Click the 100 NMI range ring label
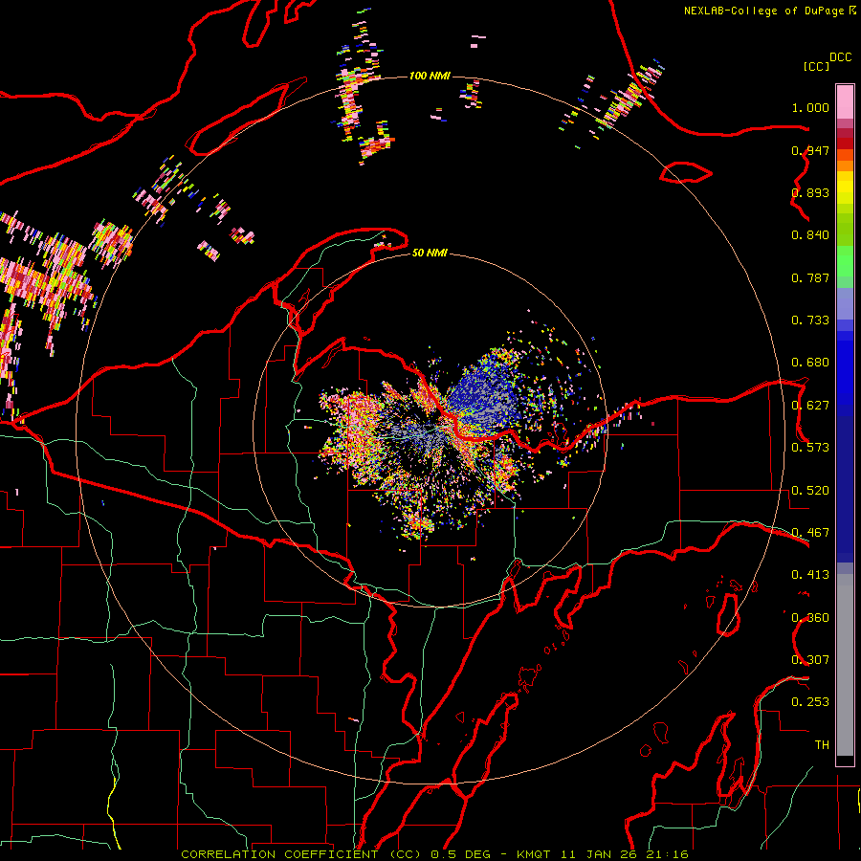Image resolution: width=861 pixels, height=861 pixels. pyautogui.click(x=430, y=76)
